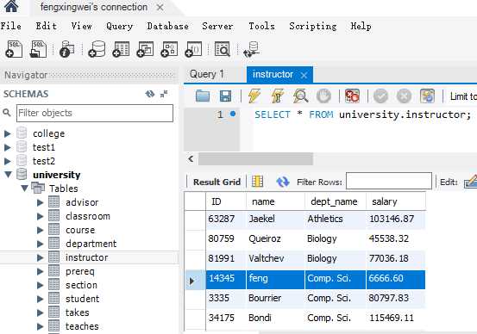
Task: Expand the prereq table
Action: pos(41,271)
